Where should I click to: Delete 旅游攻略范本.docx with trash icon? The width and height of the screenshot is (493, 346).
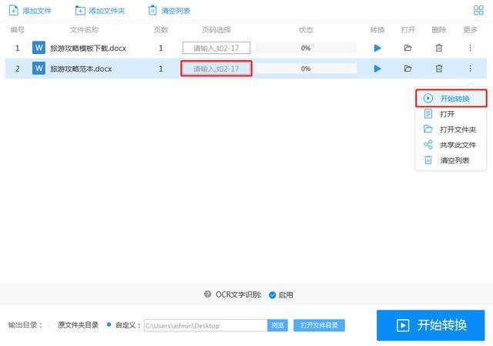pos(438,69)
